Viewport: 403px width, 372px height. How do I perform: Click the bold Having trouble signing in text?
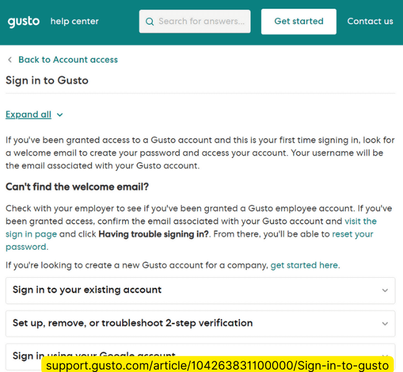click(x=154, y=234)
